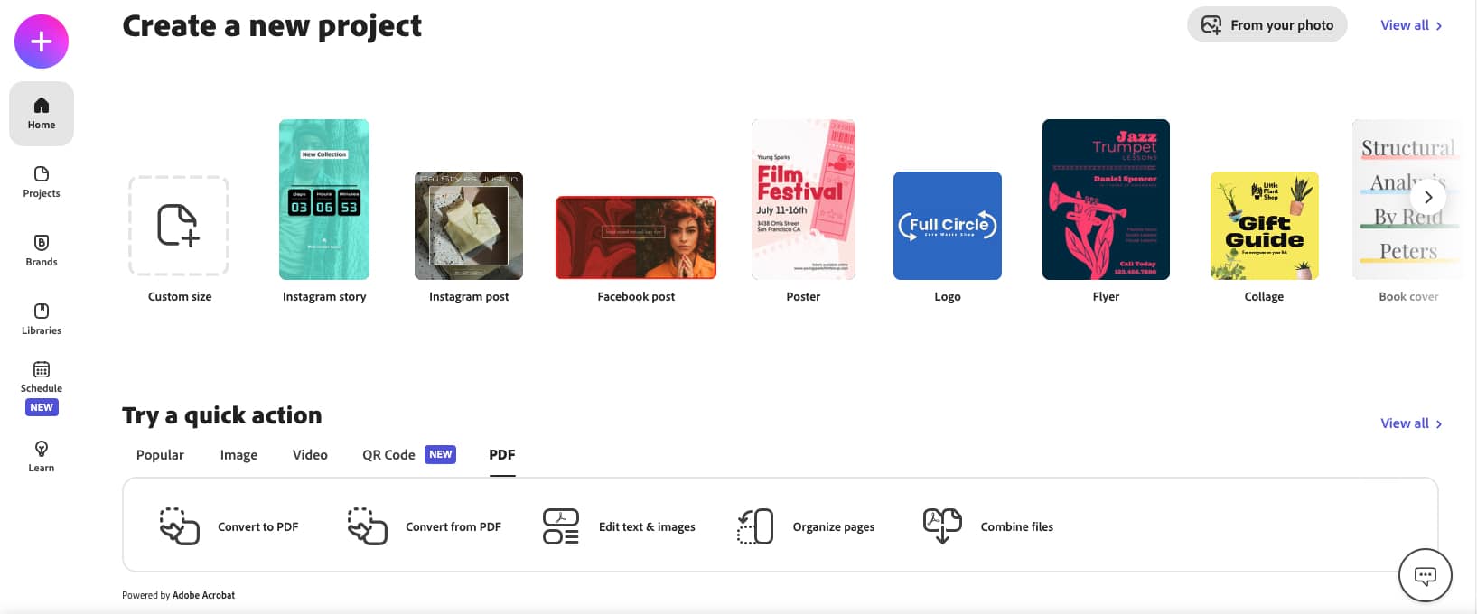Viewport: 1477px width, 614px height.
Task: Click the Edit text & images icon
Action: click(x=560, y=526)
